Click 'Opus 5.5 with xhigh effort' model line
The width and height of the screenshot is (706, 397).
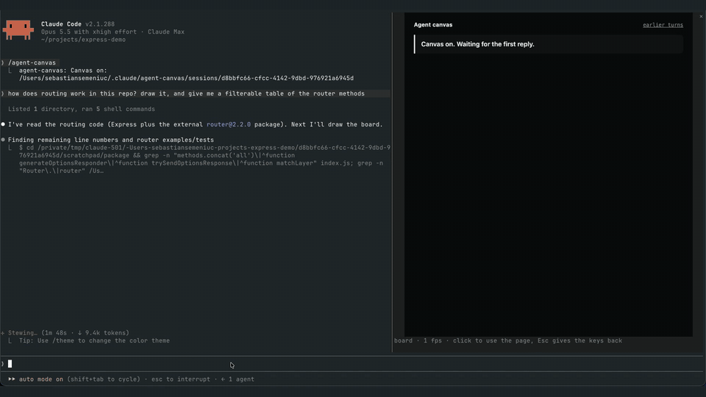coord(113,32)
